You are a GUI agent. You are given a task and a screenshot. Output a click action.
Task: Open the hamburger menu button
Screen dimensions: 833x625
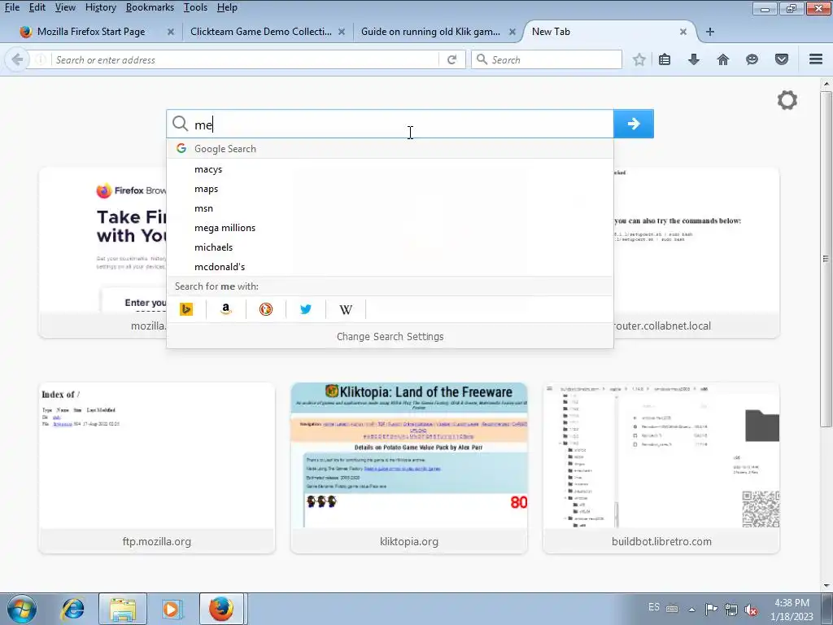816,59
